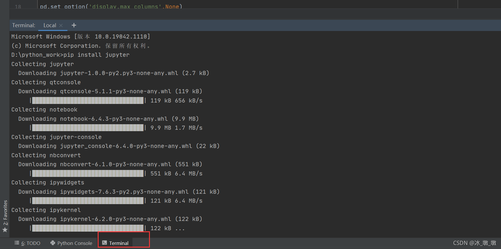Screen dimensions: 501x249
Task: Click the 'Collecting ipykernel' line
Action: click(46, 210)
